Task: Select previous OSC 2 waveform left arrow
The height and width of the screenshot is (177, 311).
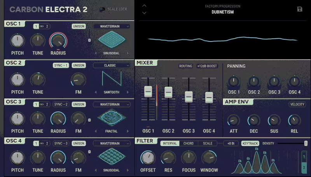Action: tap(96, 92)
